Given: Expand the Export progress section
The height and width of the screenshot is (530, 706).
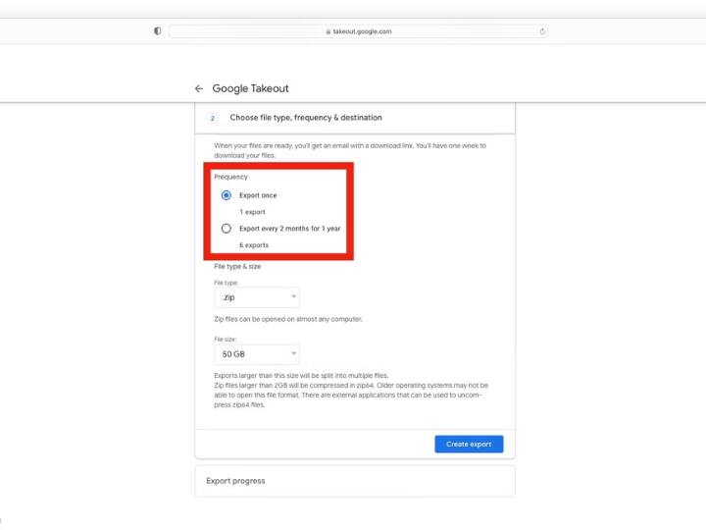Looking at the screenshot, I should click(355, 481).
